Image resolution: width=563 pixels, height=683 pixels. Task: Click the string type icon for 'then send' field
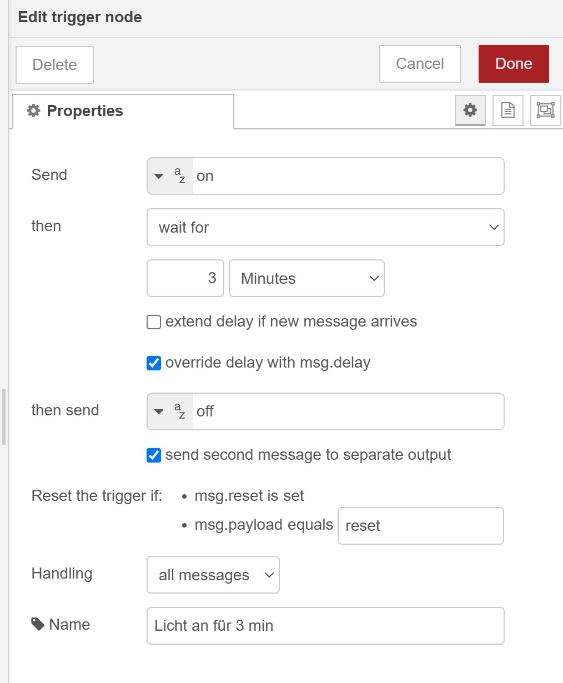(x=179, y=411)
